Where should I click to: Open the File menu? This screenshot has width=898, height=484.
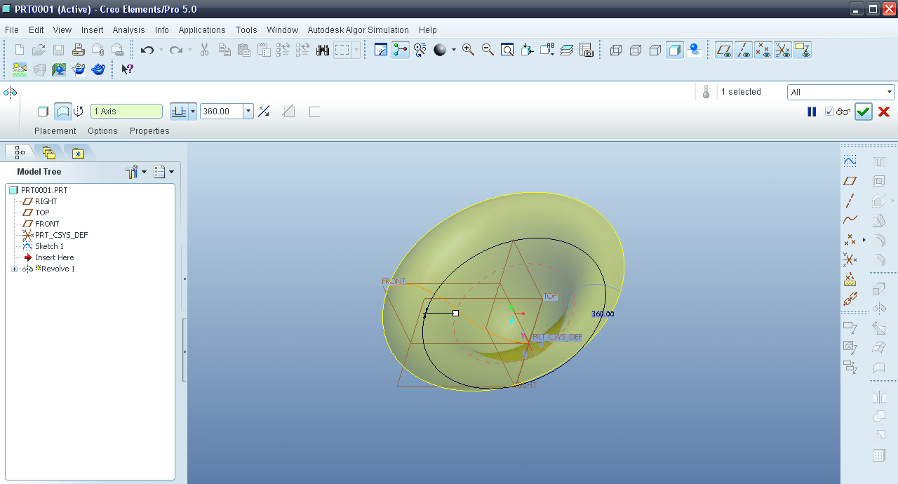(12, 30)
